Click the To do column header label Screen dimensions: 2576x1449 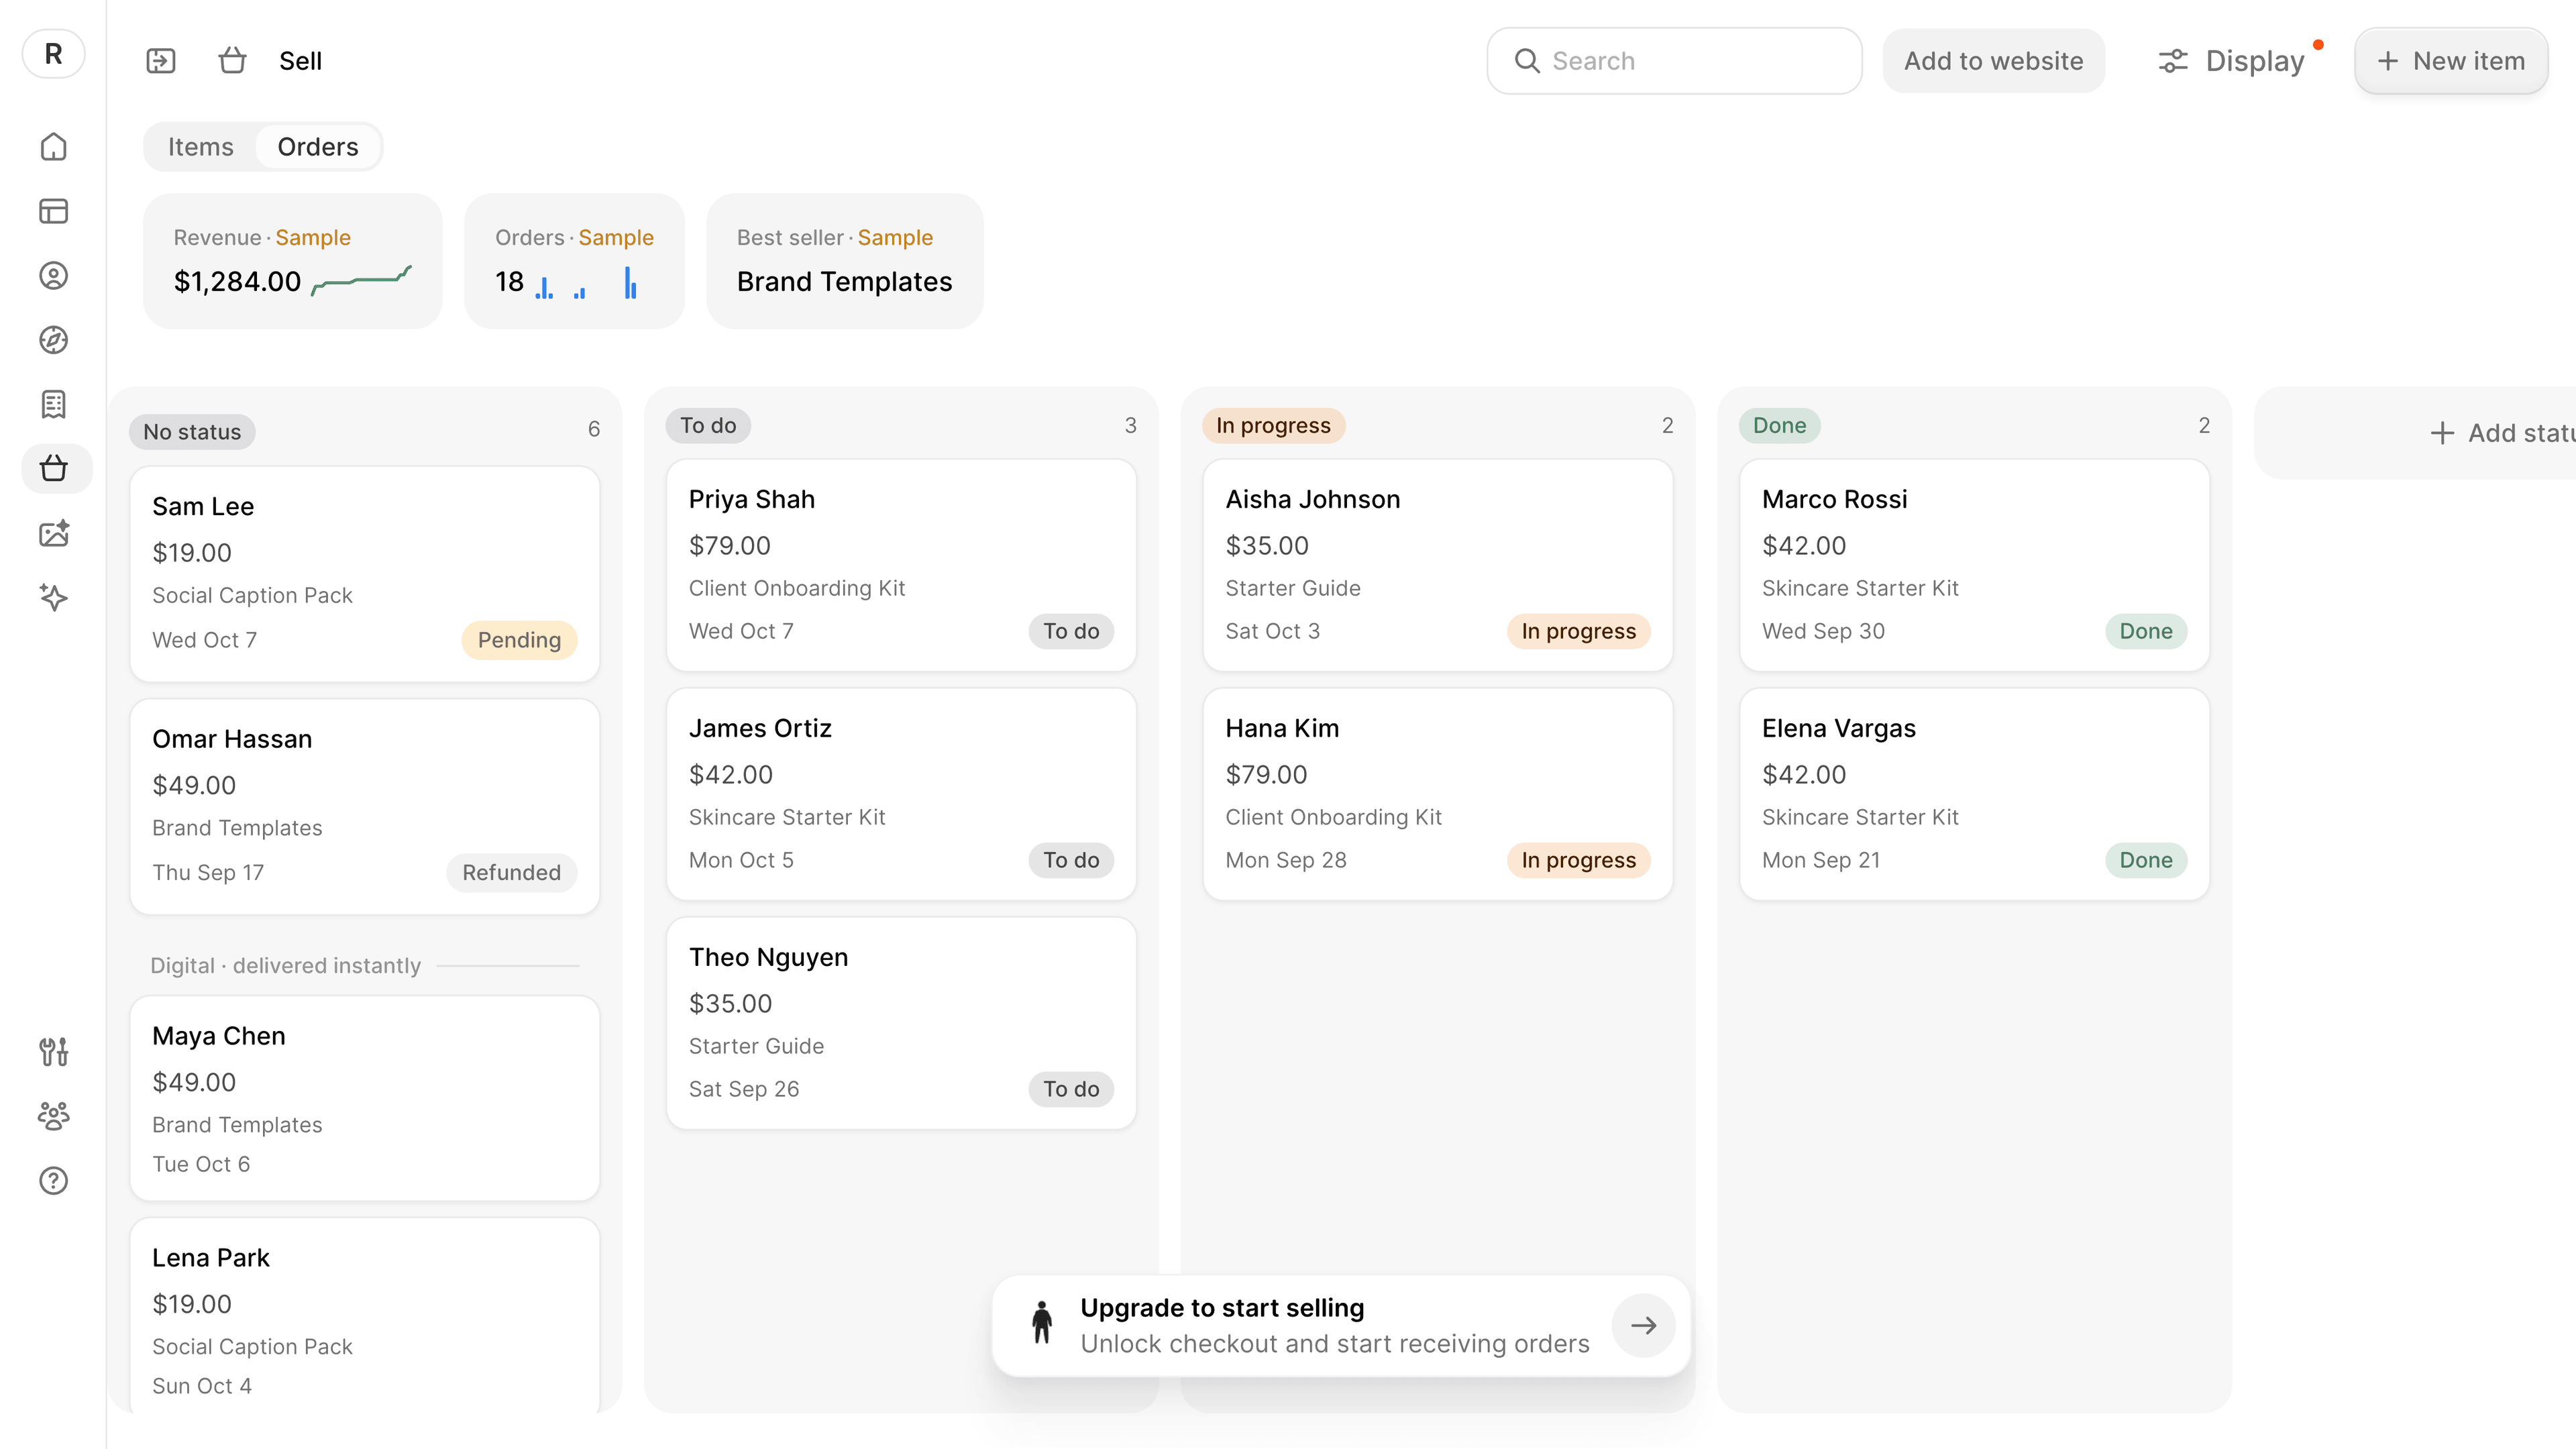click(x=708, y=425)
